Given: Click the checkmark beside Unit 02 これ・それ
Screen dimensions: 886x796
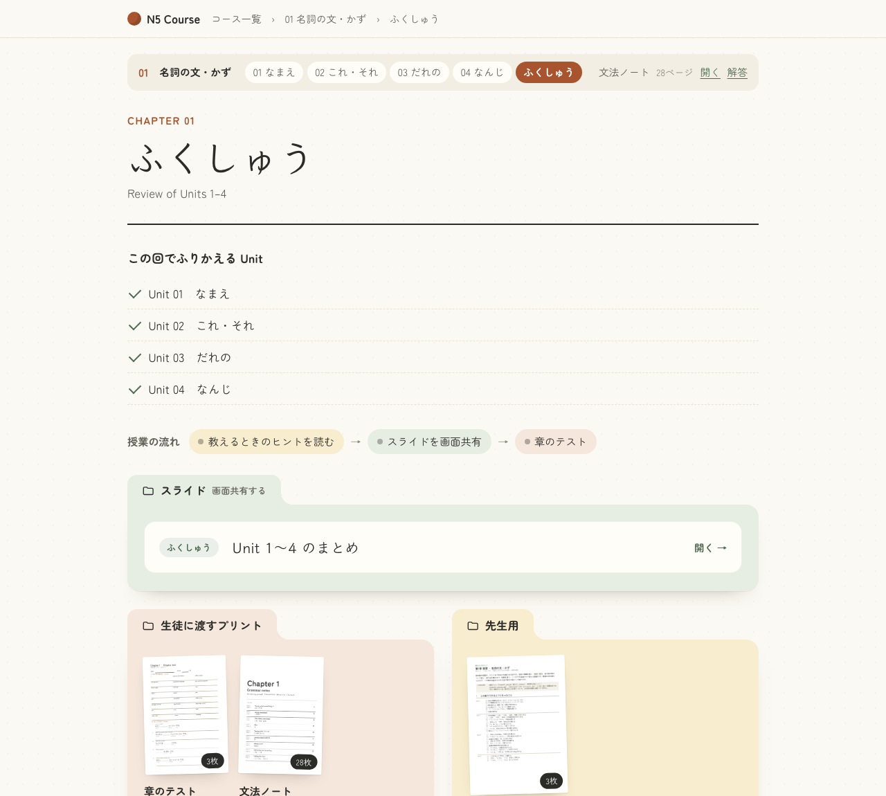Looking at the screenshot, I should coord(135,326).
